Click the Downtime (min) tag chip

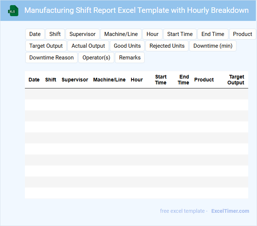[213, 46]
